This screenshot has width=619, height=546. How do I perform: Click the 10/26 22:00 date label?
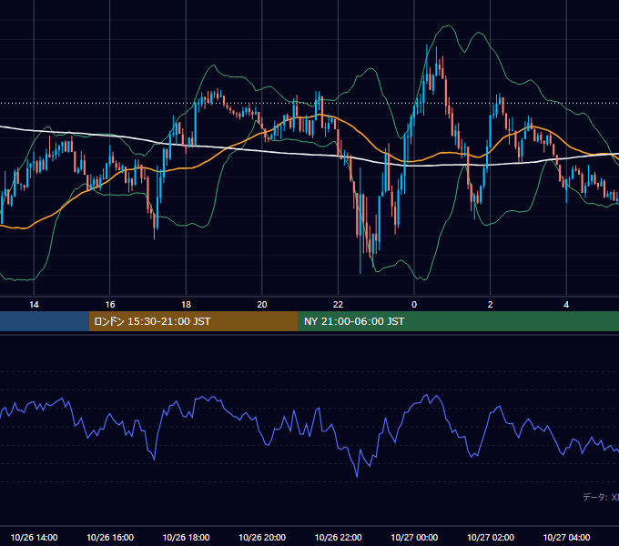point(338,537)
